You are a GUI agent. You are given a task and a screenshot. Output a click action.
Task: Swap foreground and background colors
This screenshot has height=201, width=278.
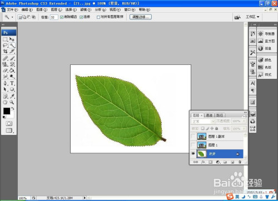pyautogui.click(x=13, y=108)
